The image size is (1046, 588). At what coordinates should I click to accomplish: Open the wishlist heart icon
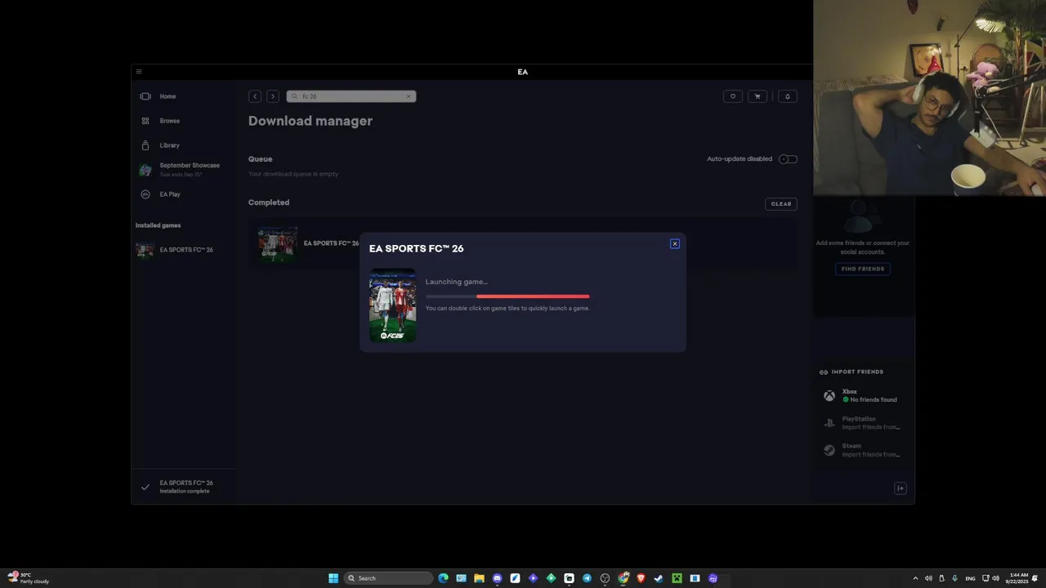(x=733, y=96)
